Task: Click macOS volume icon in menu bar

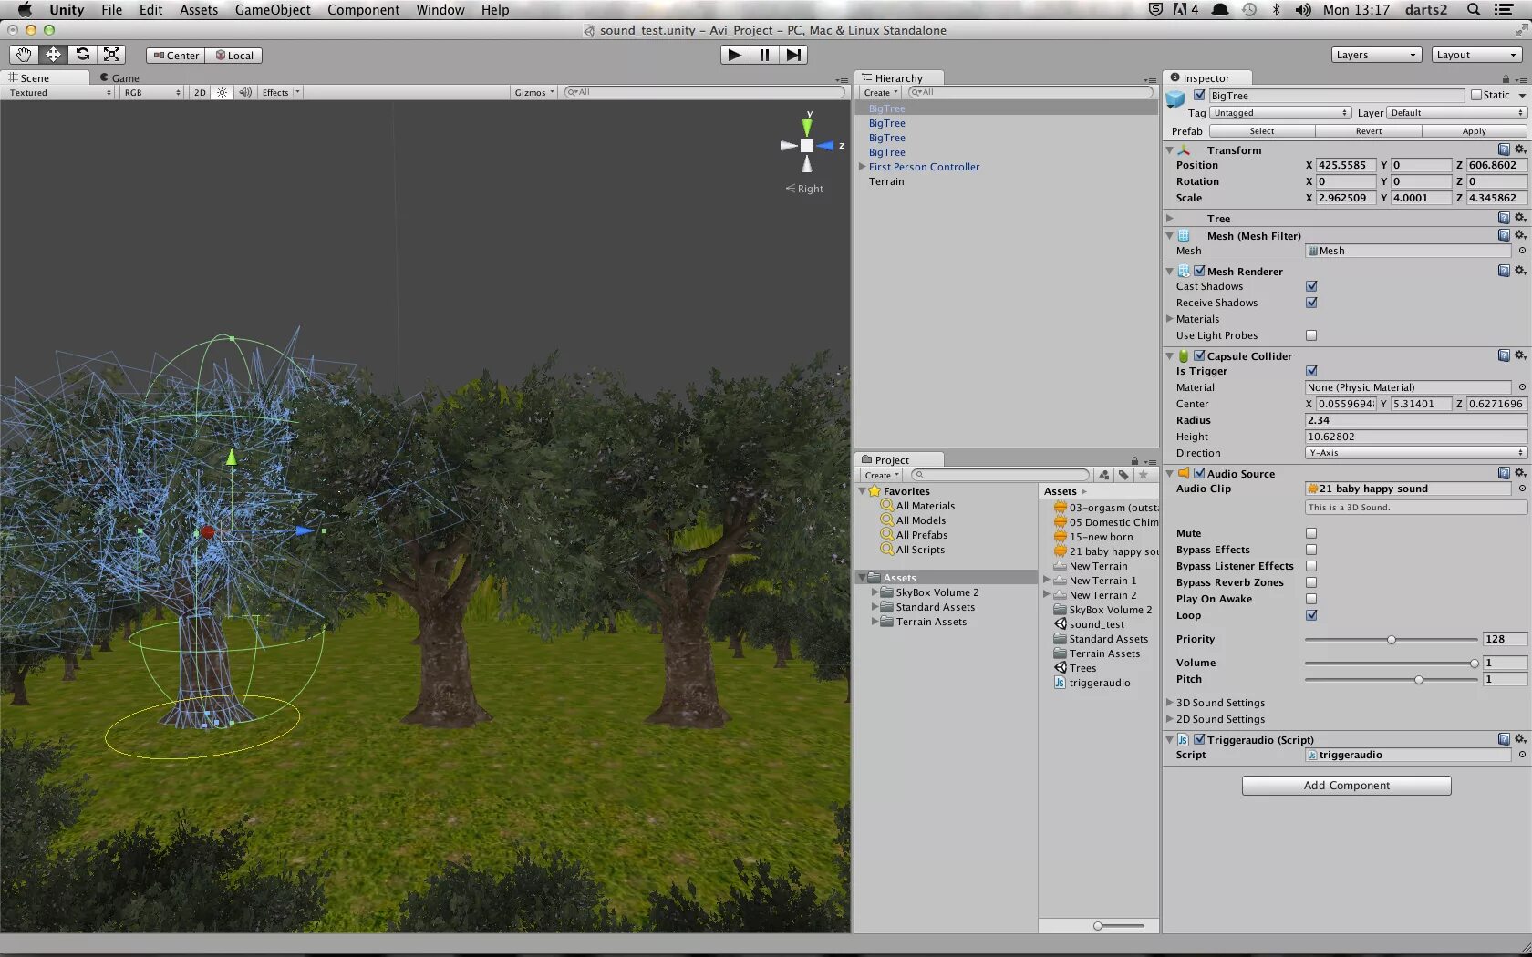Action: tap(1303, 10)
